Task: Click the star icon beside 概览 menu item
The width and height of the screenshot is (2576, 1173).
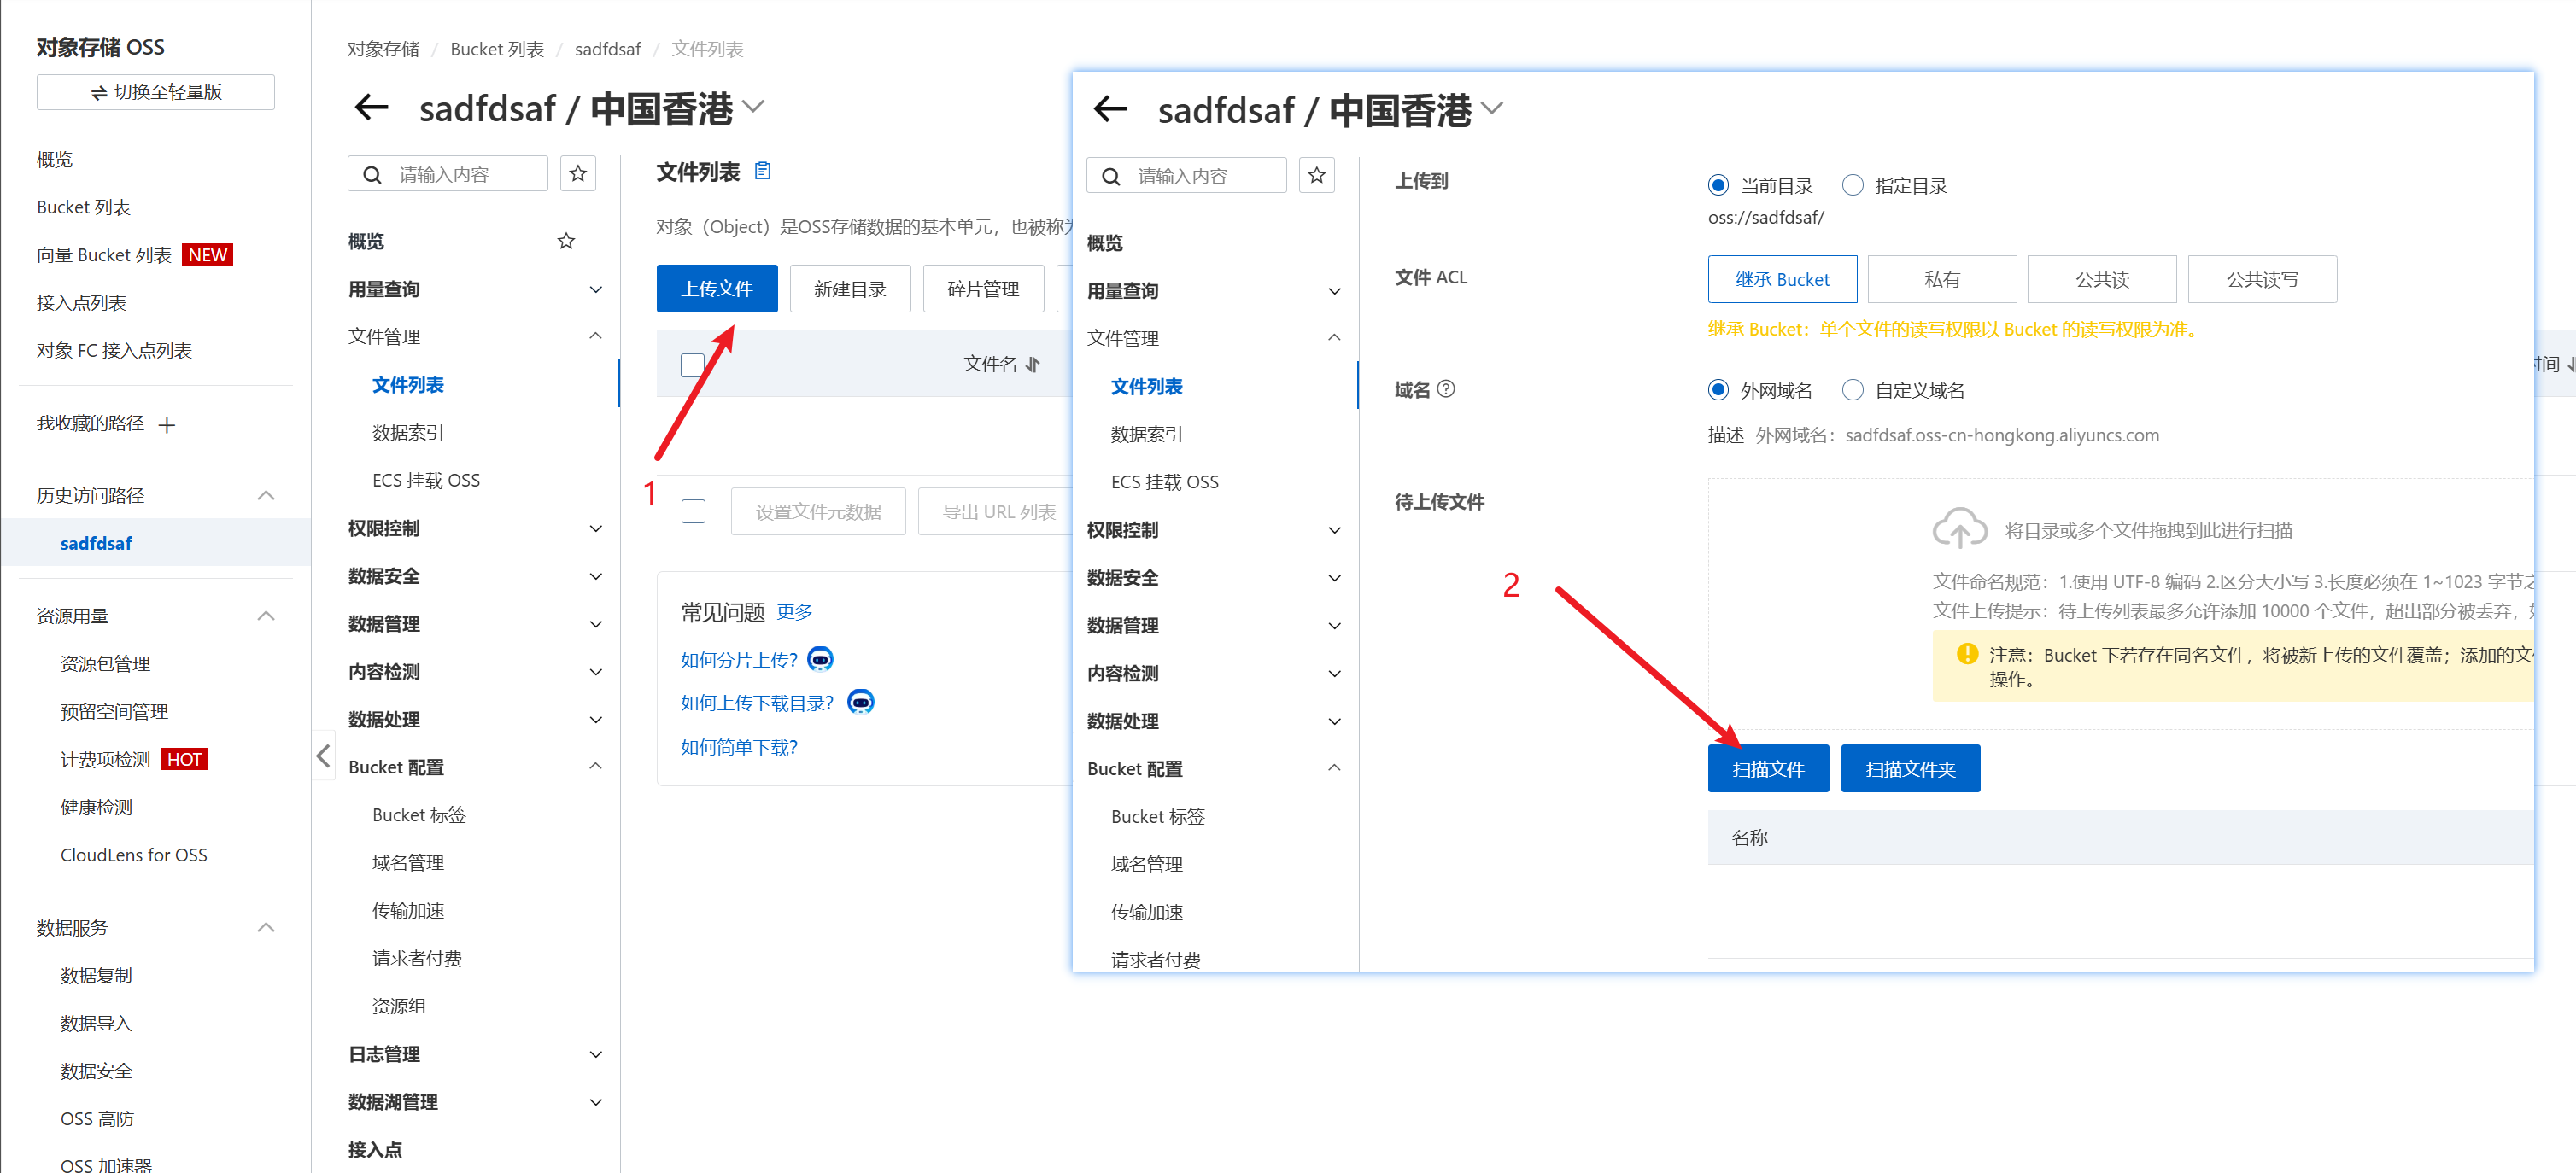Action: click(566, 241)
